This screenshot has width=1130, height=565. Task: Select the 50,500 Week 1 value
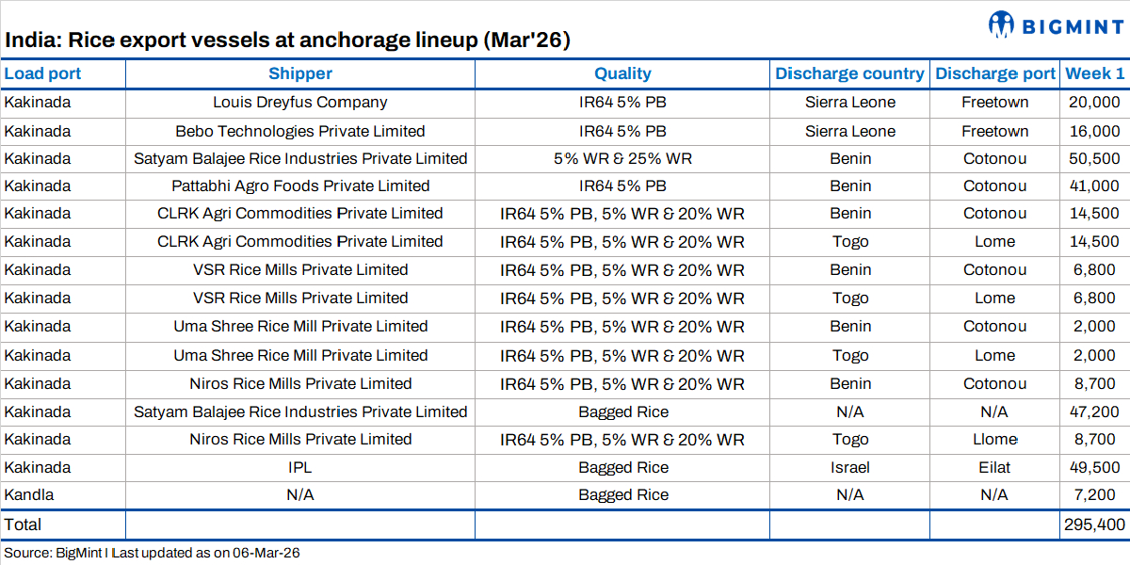point(1096,158)
